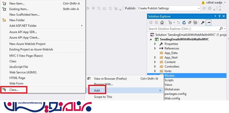Click the View in Browser icon
The width and height of the screenshot is (229, 113).
point(89,79)
